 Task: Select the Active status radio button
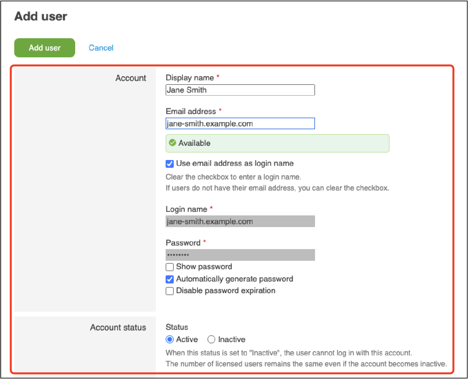click(x=170, y=339)
